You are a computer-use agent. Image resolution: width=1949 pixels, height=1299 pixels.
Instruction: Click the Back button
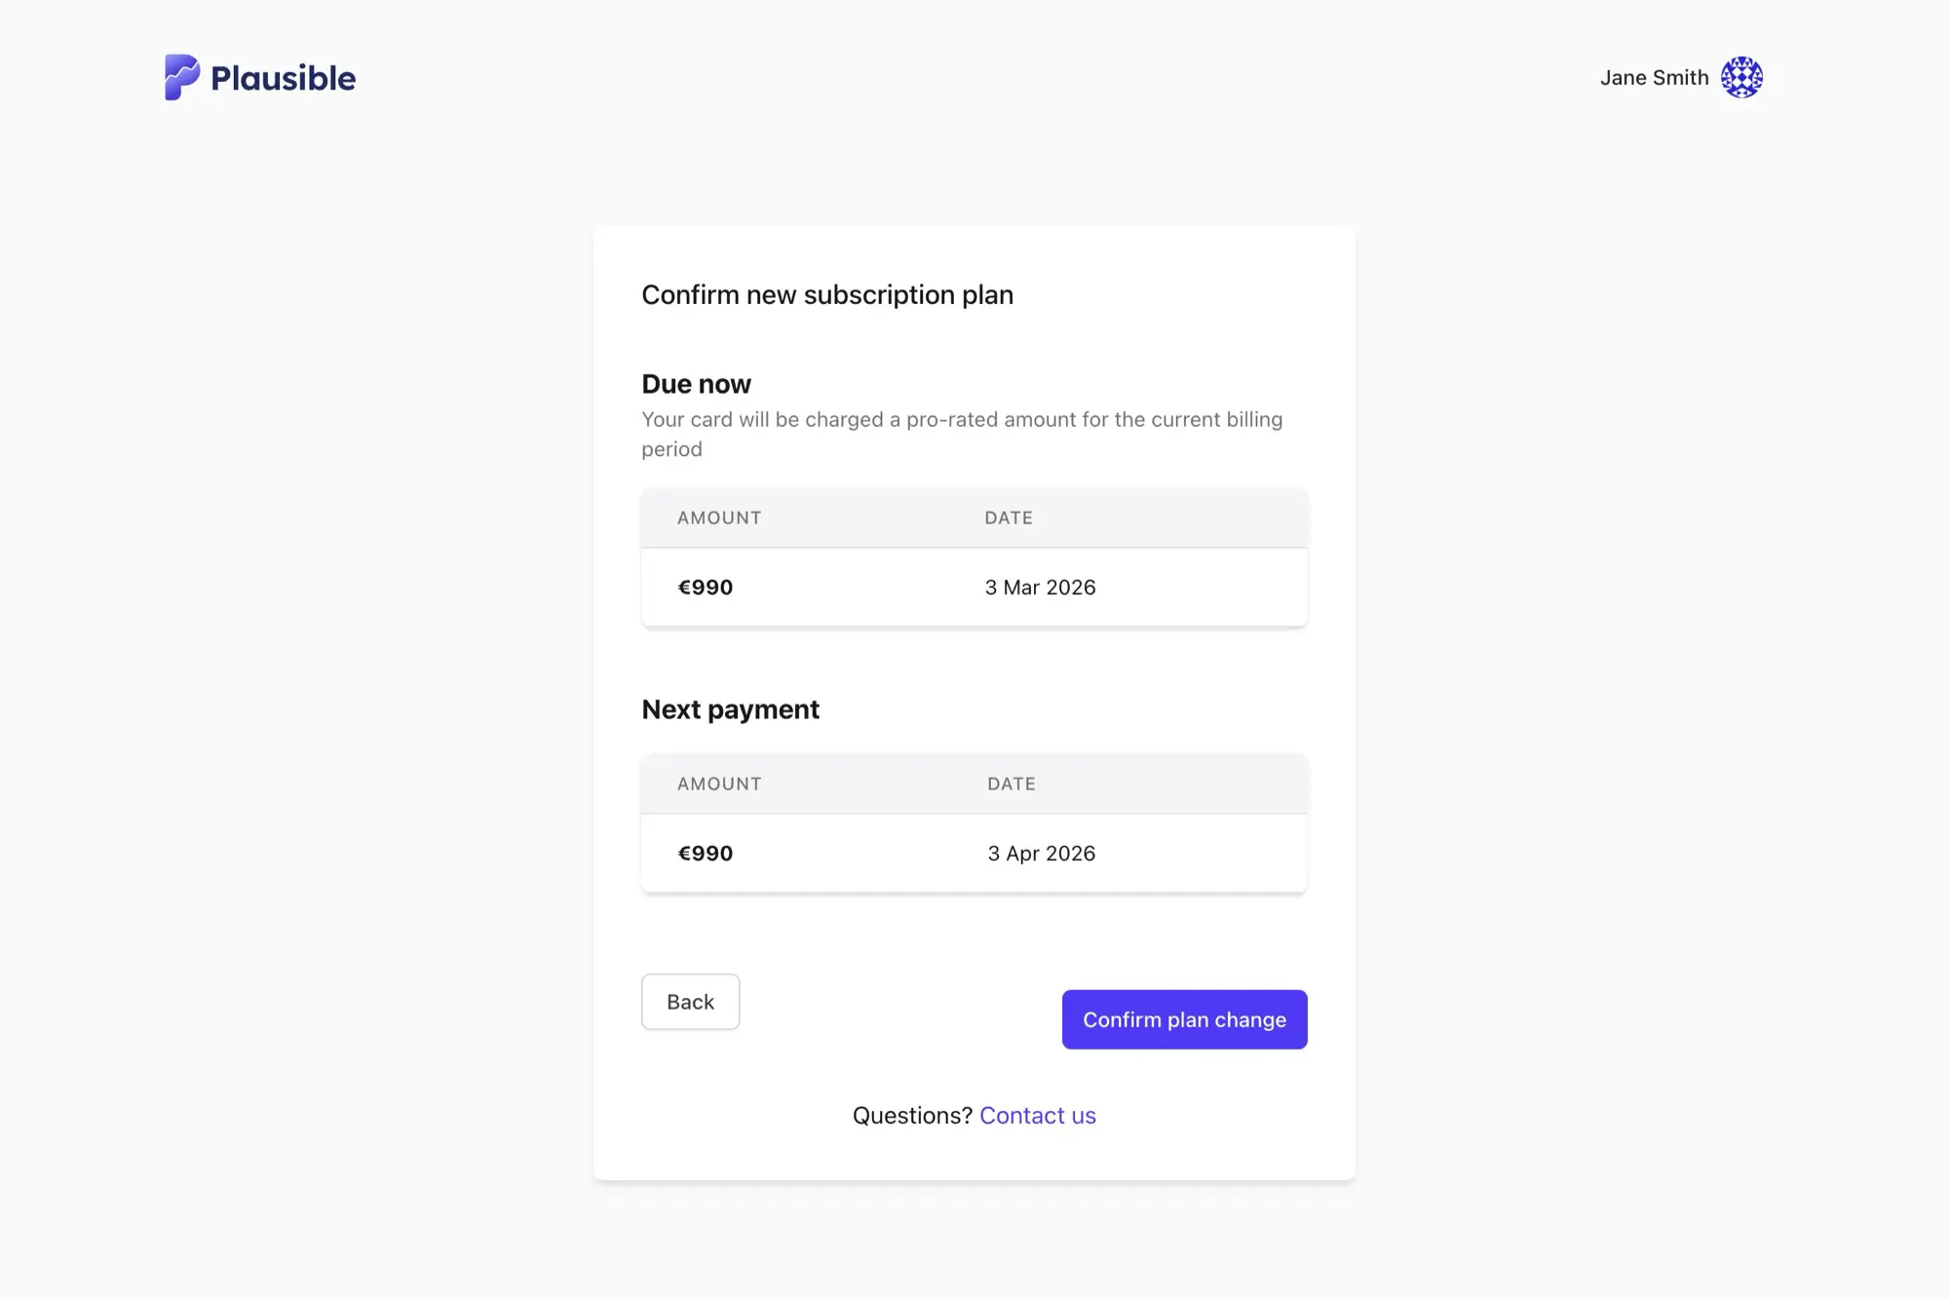coord(690,1002)
